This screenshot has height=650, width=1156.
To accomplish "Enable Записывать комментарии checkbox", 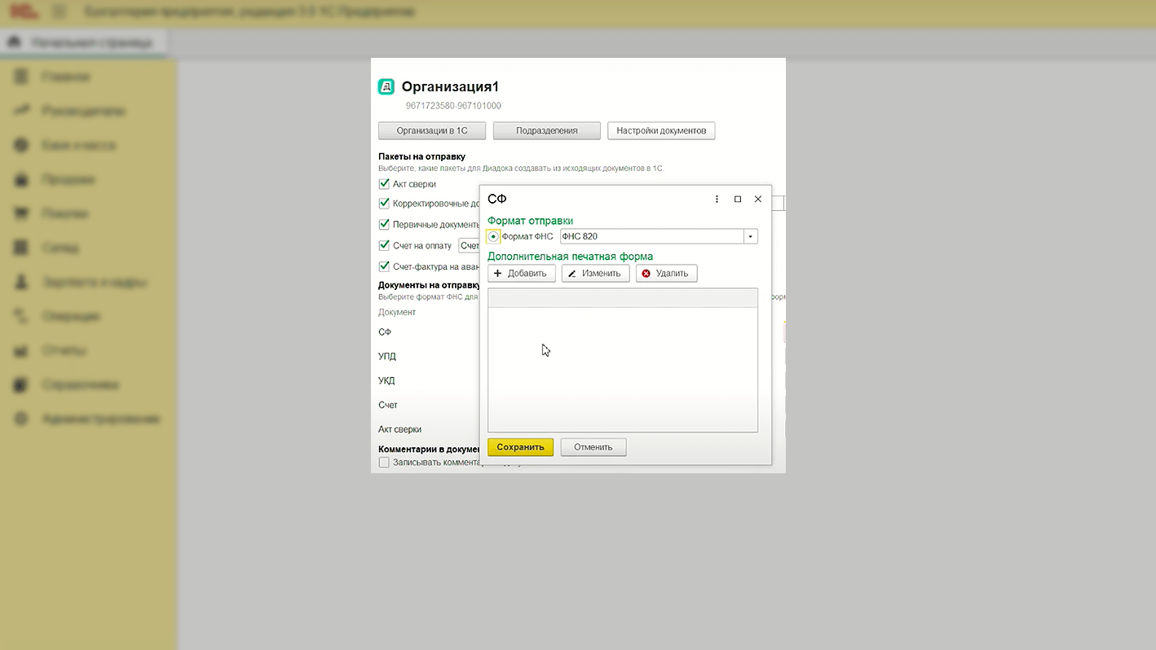I will (x=384, y=462).
